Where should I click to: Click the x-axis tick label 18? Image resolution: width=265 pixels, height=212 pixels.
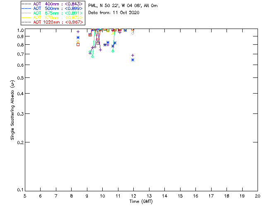[x=227, y=196]
